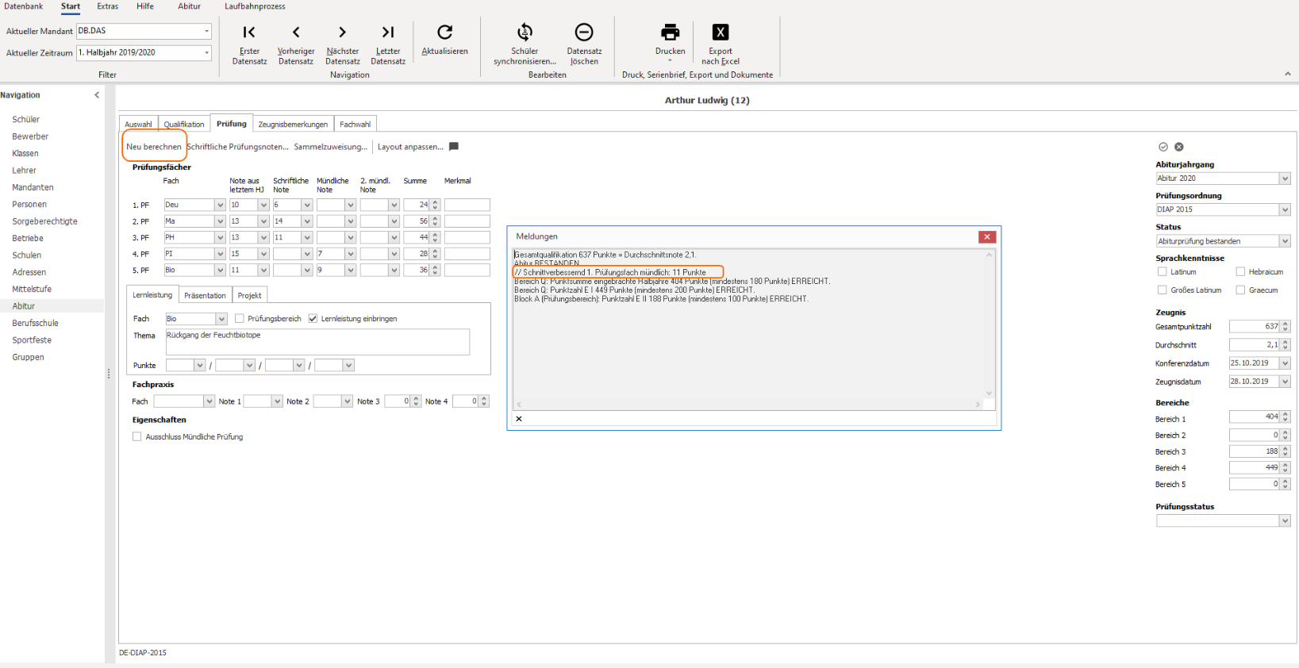Enable Ausschluss Mündliche Prüfung
This screenshot has width=1299, height=668.
point(137,436)
